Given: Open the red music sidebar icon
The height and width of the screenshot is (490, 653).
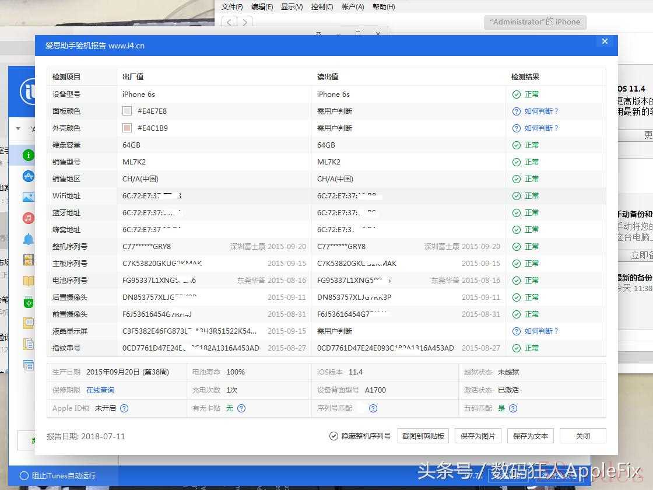Looking at the screenshot, I should [x=28, y=218].
